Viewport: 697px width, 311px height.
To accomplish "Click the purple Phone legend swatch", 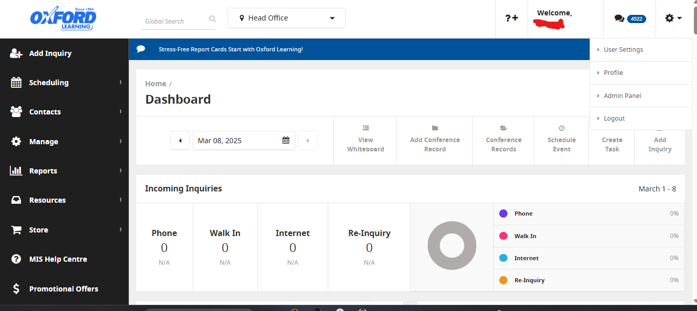I will tap(503, 213).
